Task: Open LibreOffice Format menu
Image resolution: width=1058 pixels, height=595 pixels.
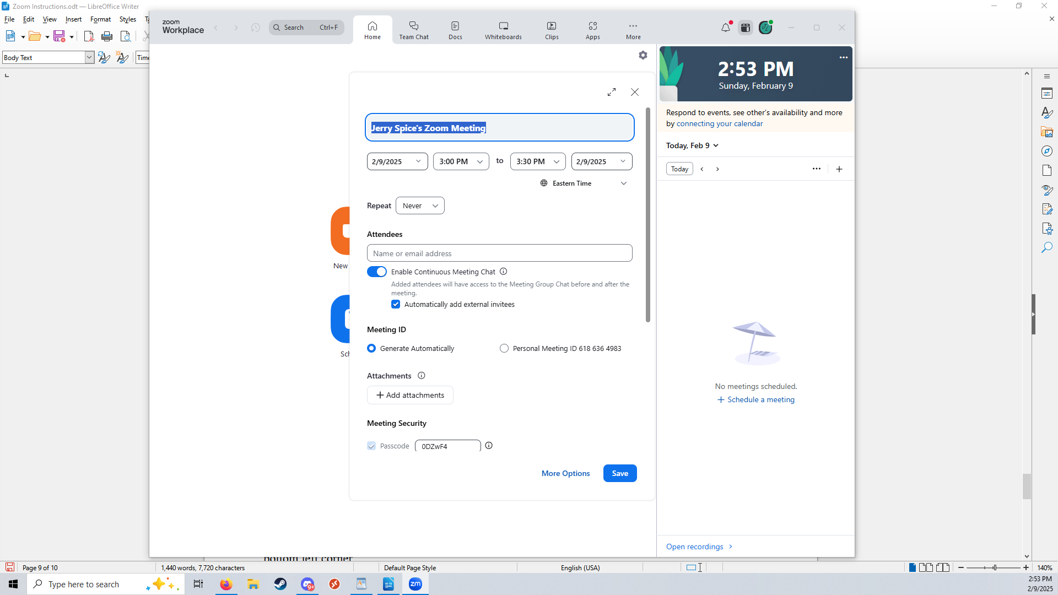Action: pyautogui.click(x=100, y=19)
